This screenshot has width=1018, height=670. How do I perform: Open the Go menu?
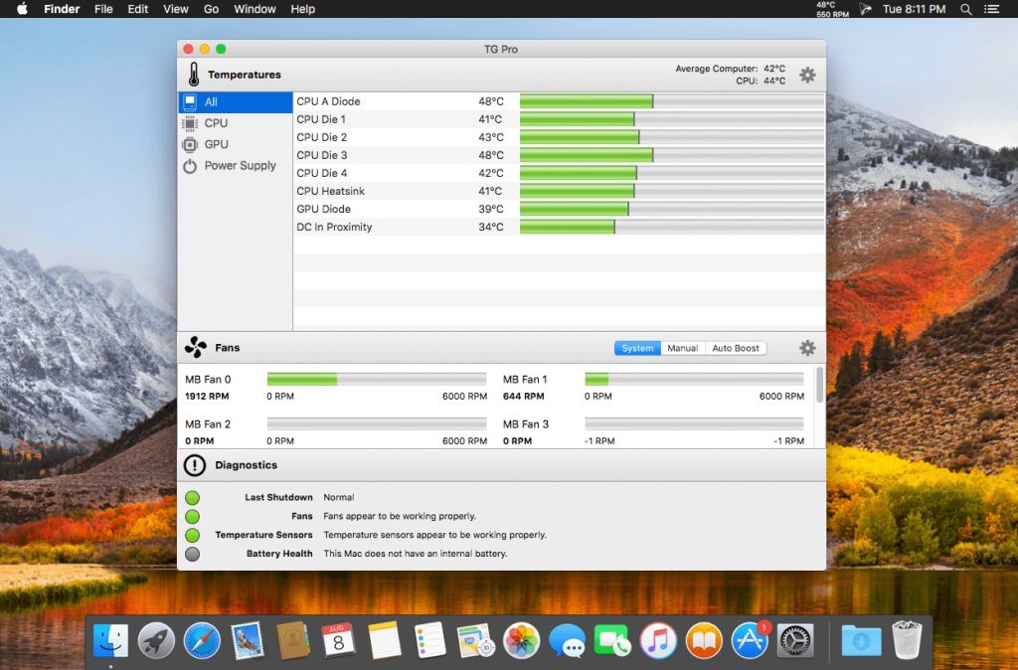point(211,9)
